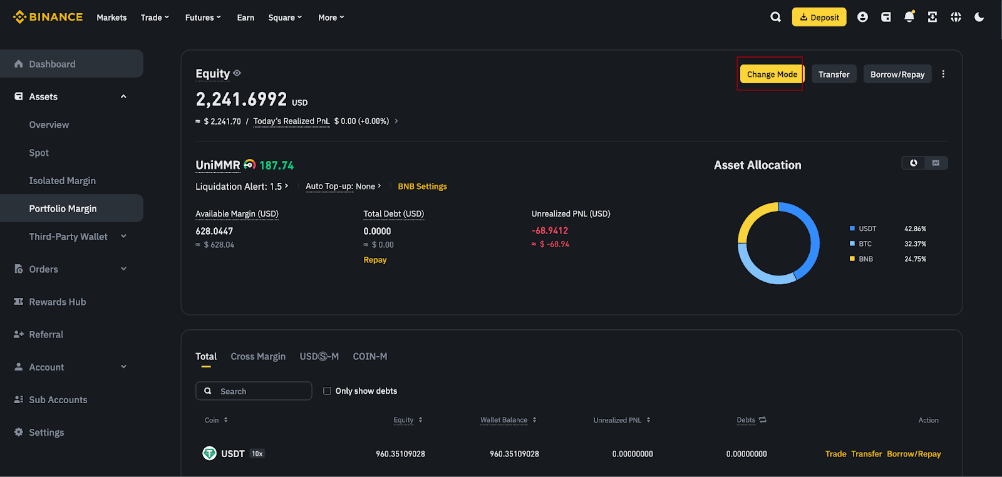This screenshot has height=477, width=1002.
Task: Click the Orders sidebar icon
Action: tap(19, 269)
